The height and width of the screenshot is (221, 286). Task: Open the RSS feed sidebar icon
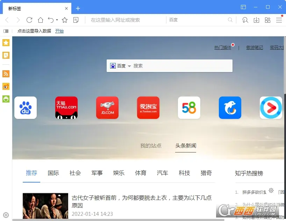[x=6, y=74]
